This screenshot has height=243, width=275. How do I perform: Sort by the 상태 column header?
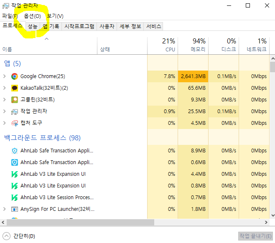coord(122,46)
